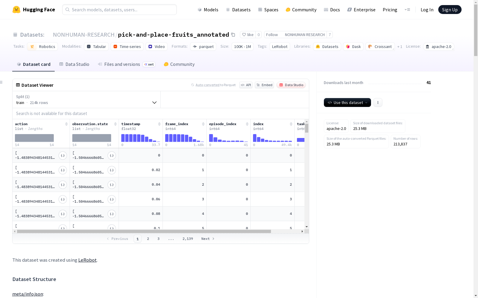Open the Pricing page
This screenshot has height=298, width=478.
[390, 10]
